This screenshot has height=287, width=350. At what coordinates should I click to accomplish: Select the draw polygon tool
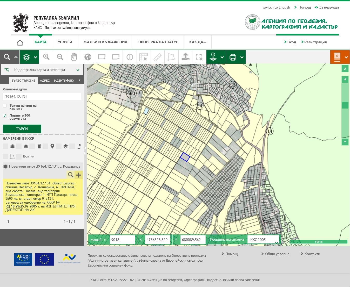[171, 57]
